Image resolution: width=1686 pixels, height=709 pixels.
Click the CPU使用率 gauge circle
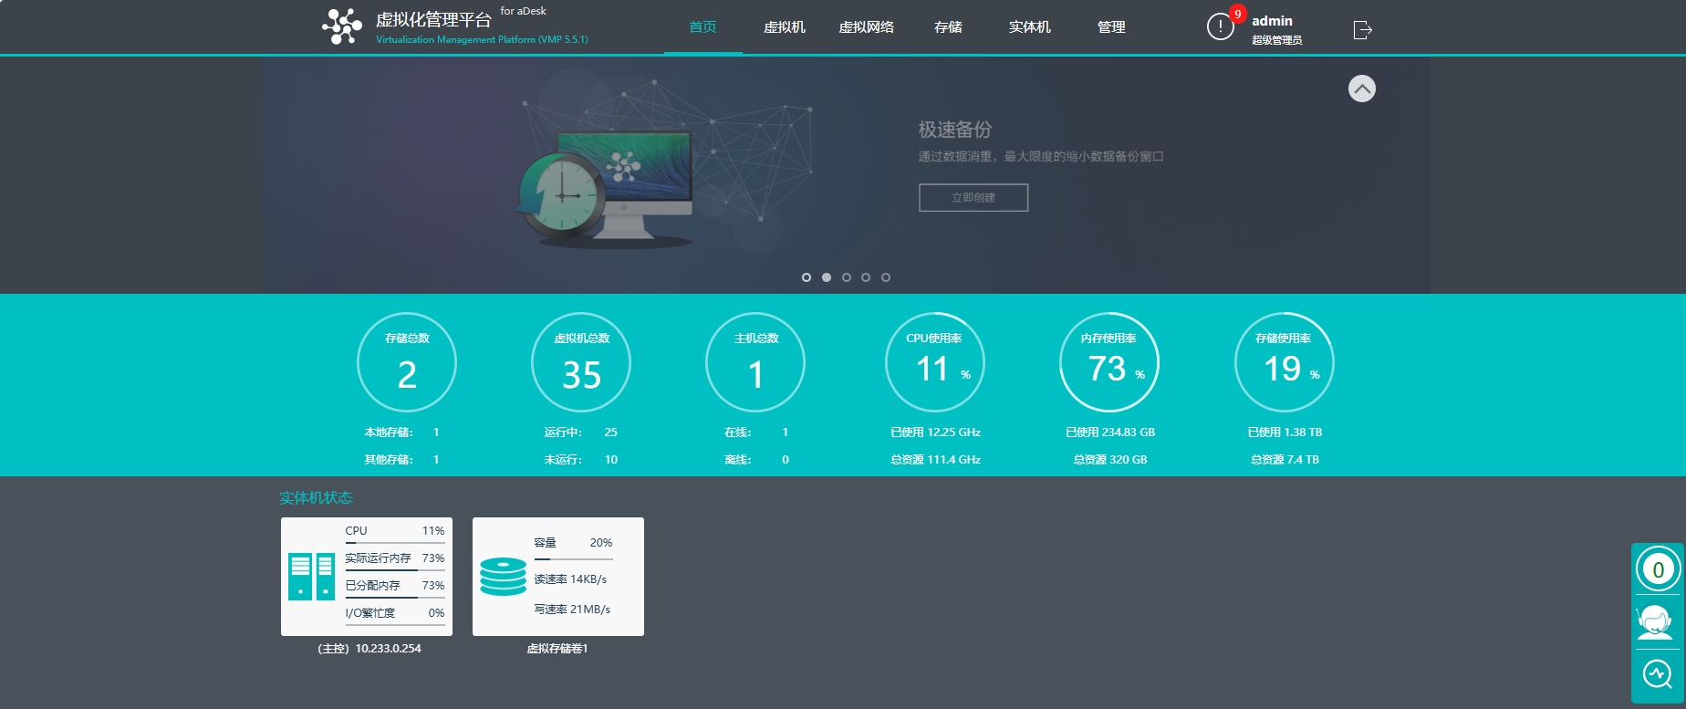pyautogui.click(x=934, y=362)
